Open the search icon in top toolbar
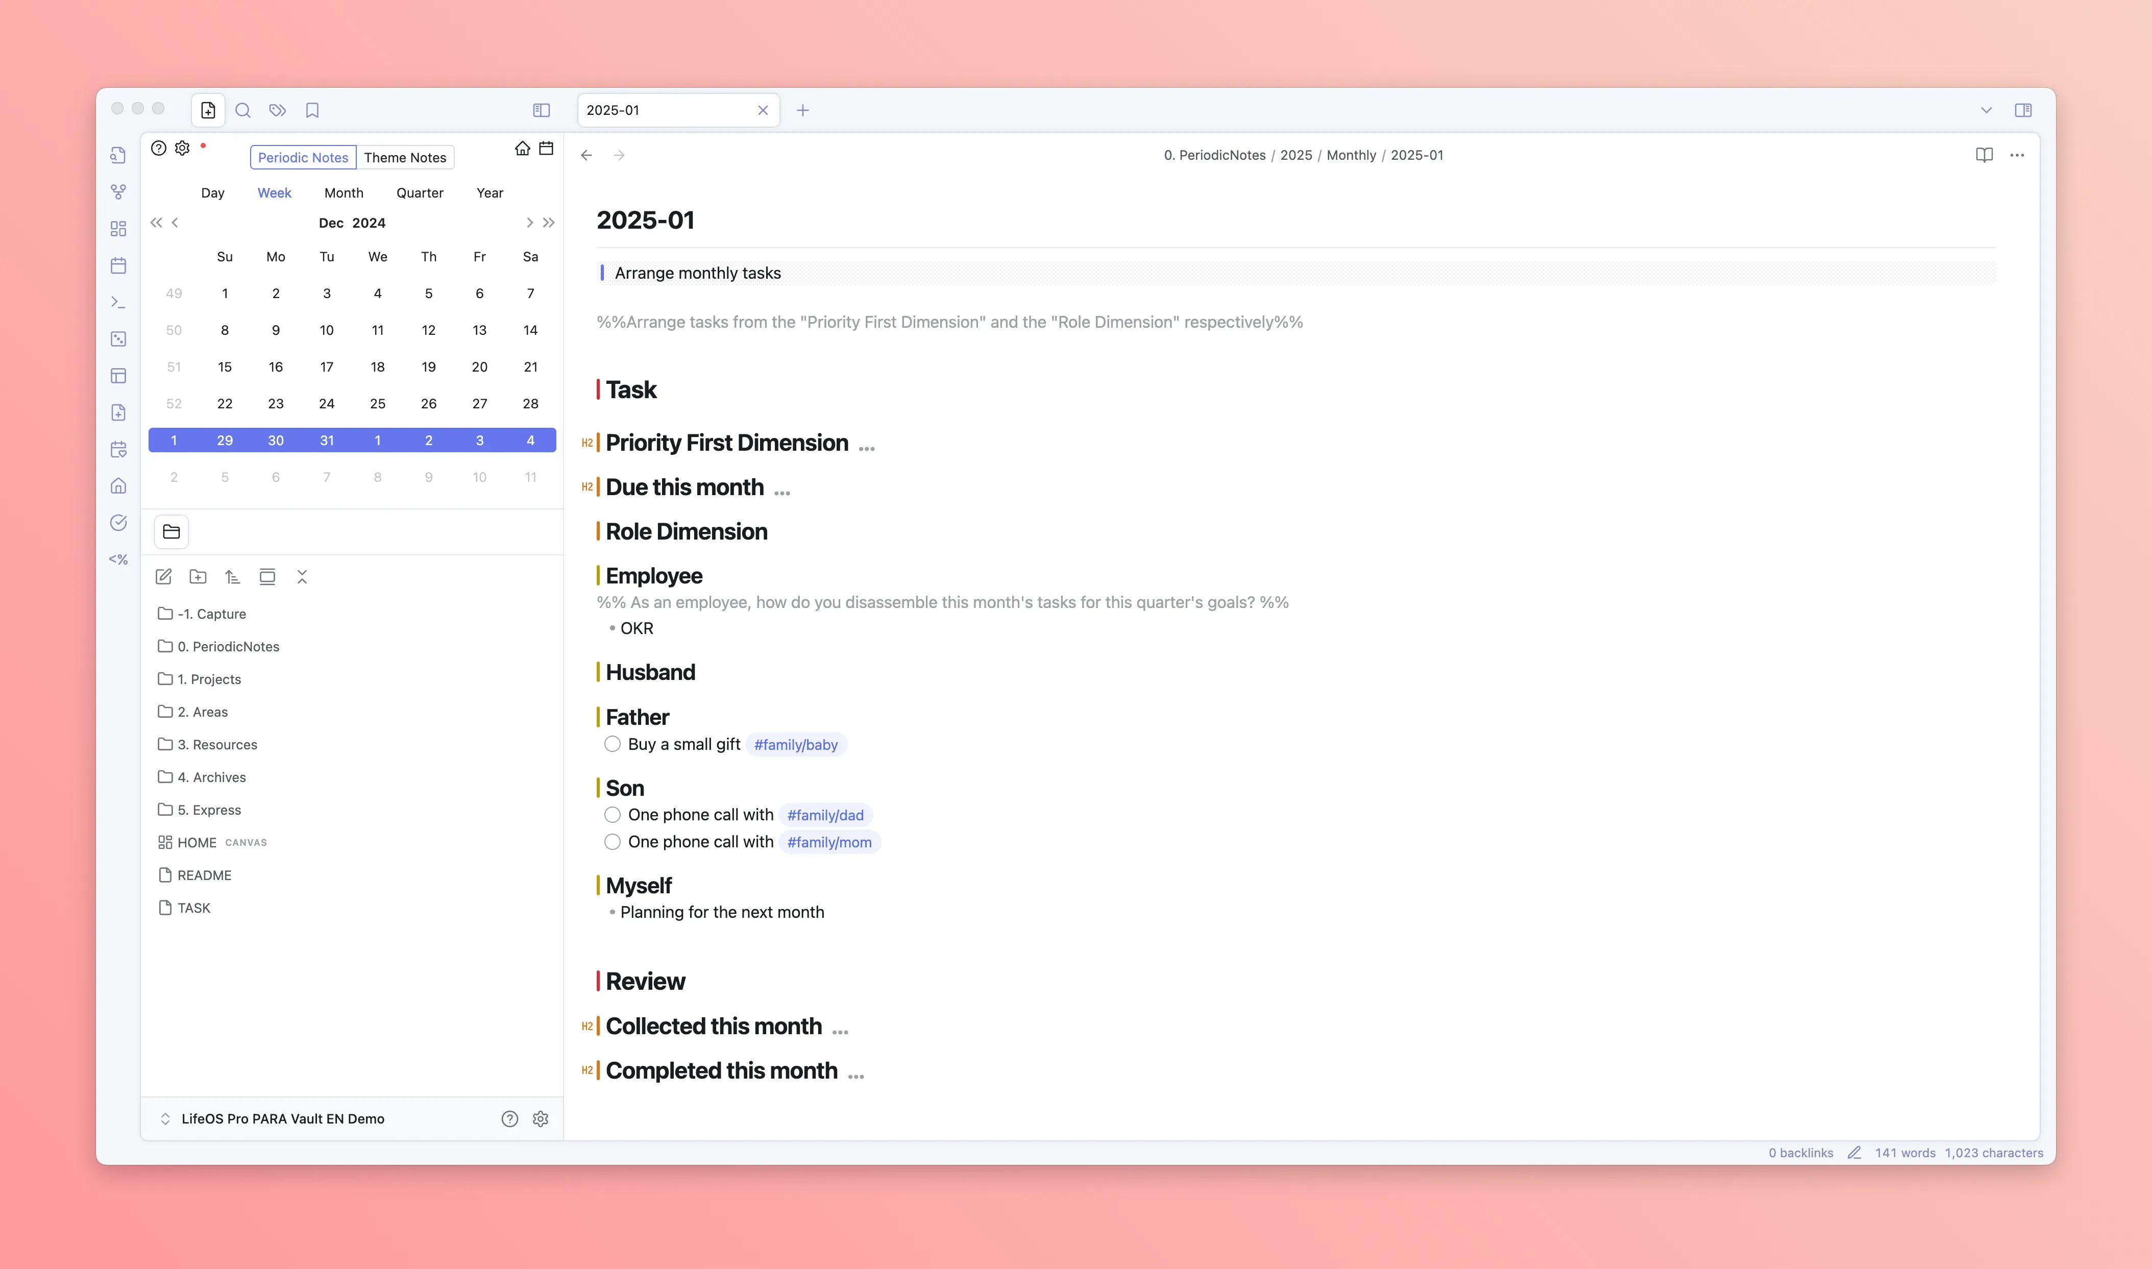This screenshot has width=2152, height=1269. pos(243,110)
